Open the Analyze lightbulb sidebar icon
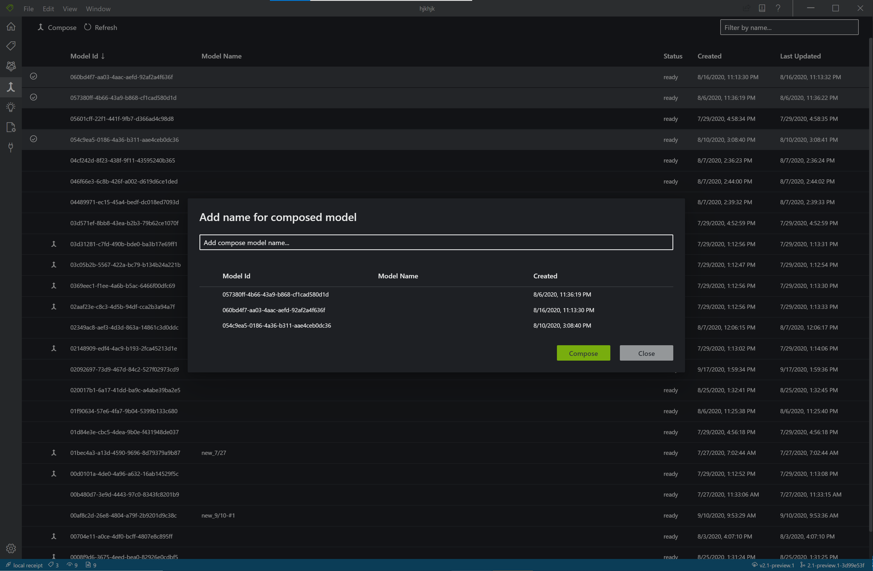Viewport: 873px width, 571px height. pyautogui.click(x=11, y=107)
